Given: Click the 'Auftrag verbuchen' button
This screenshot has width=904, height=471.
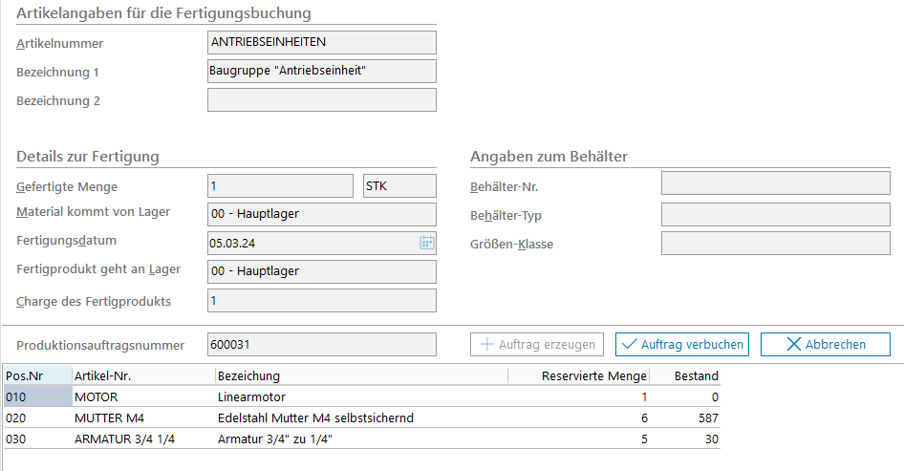Looking at the screenshot, I should (680, 344).
